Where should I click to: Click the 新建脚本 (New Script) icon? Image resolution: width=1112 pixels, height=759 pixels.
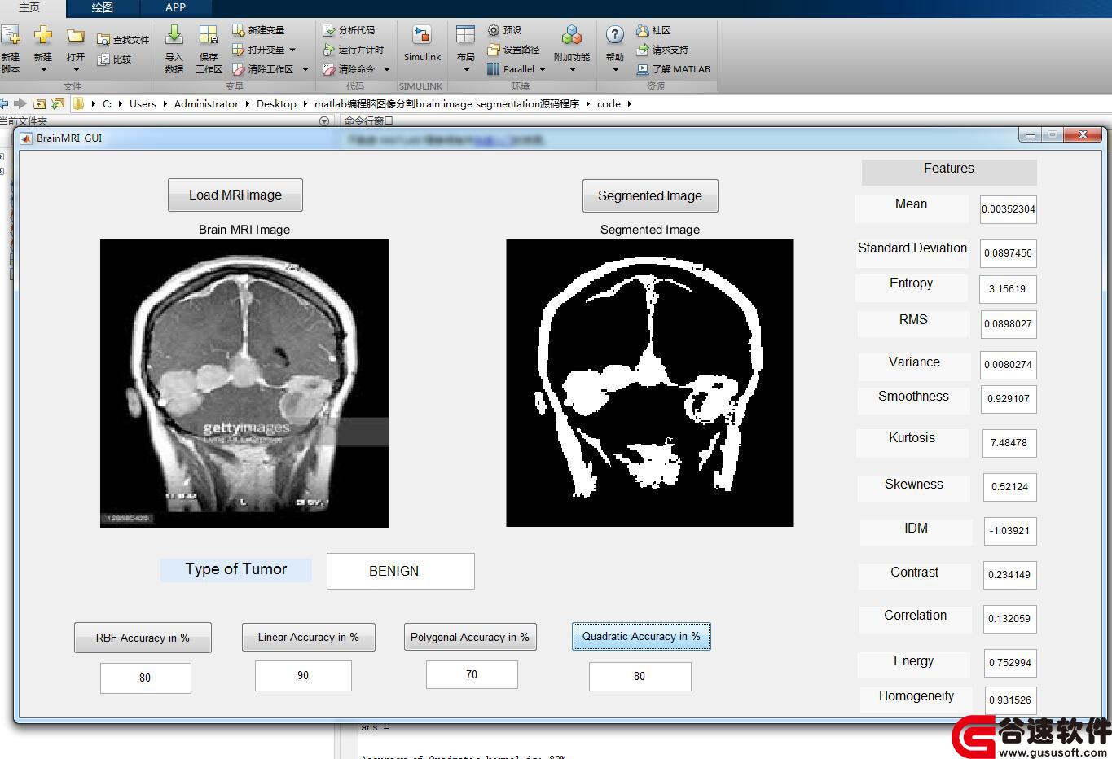point(10,35)
